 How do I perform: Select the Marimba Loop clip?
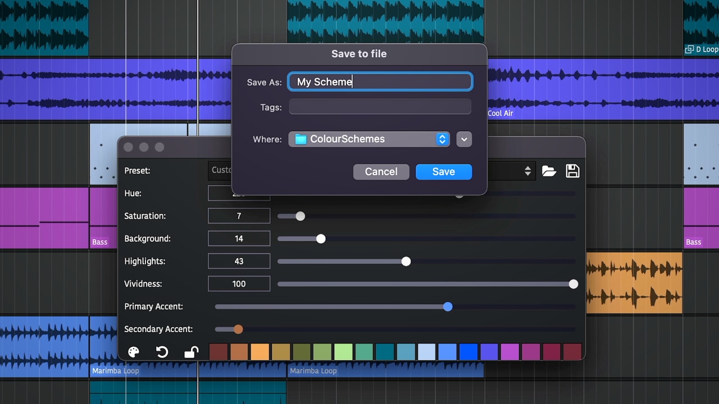[x=115, y=370]
